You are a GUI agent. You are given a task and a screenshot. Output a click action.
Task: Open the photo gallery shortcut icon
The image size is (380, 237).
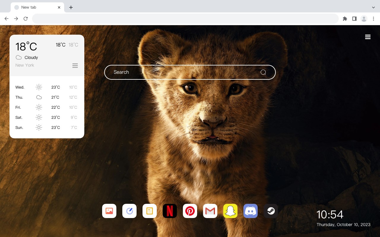pyautogui.click(x=109, y=211)
